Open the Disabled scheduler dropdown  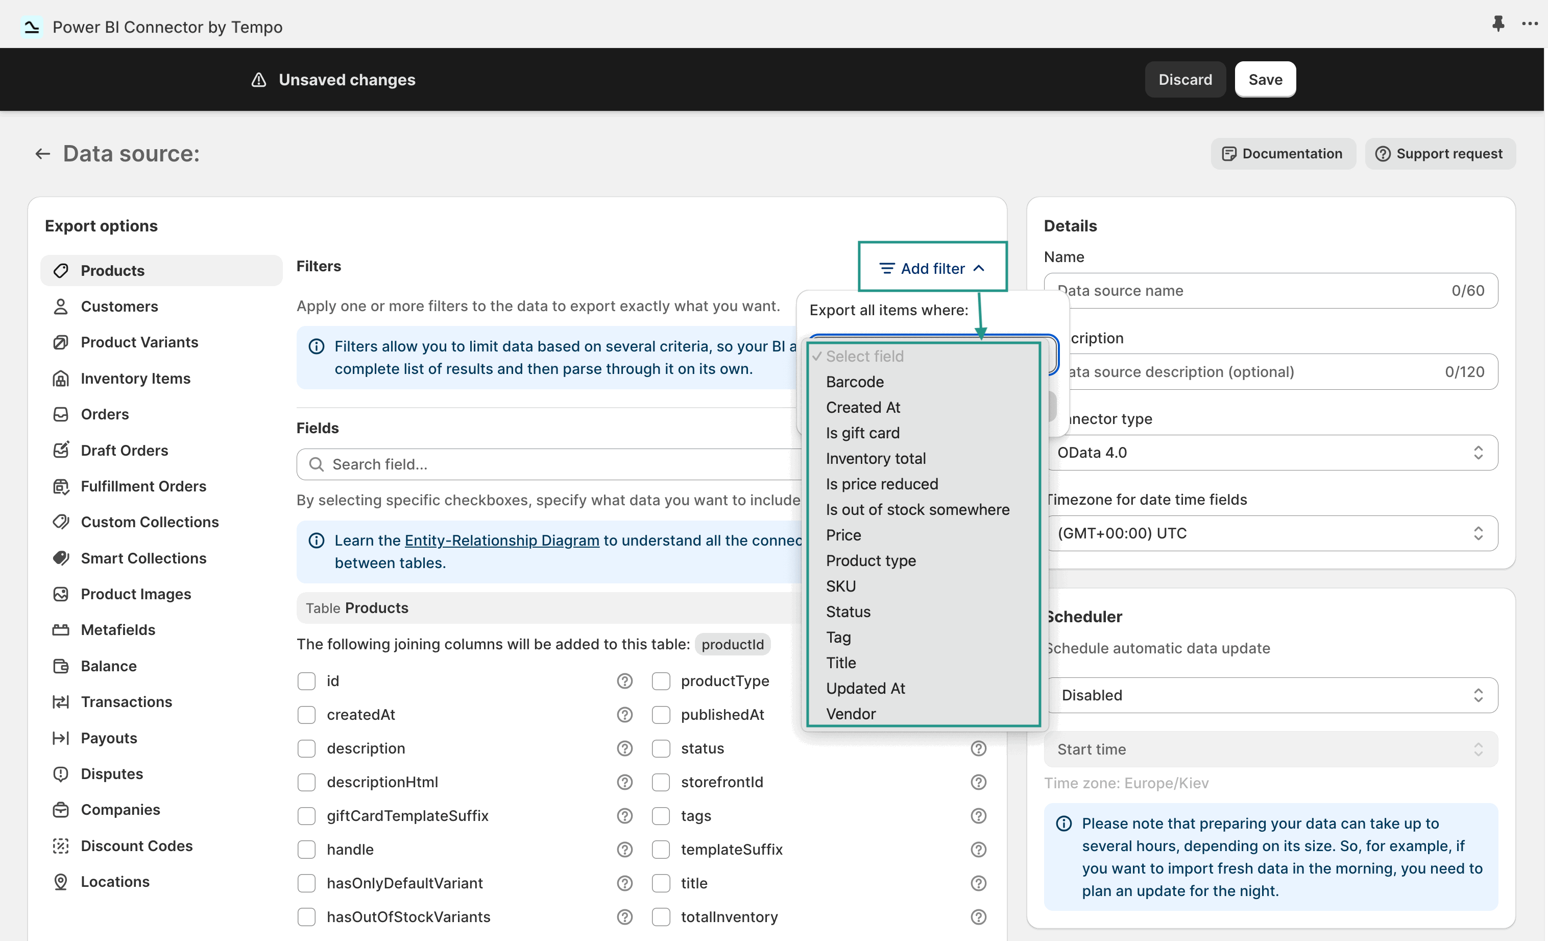coord(1270,695)
